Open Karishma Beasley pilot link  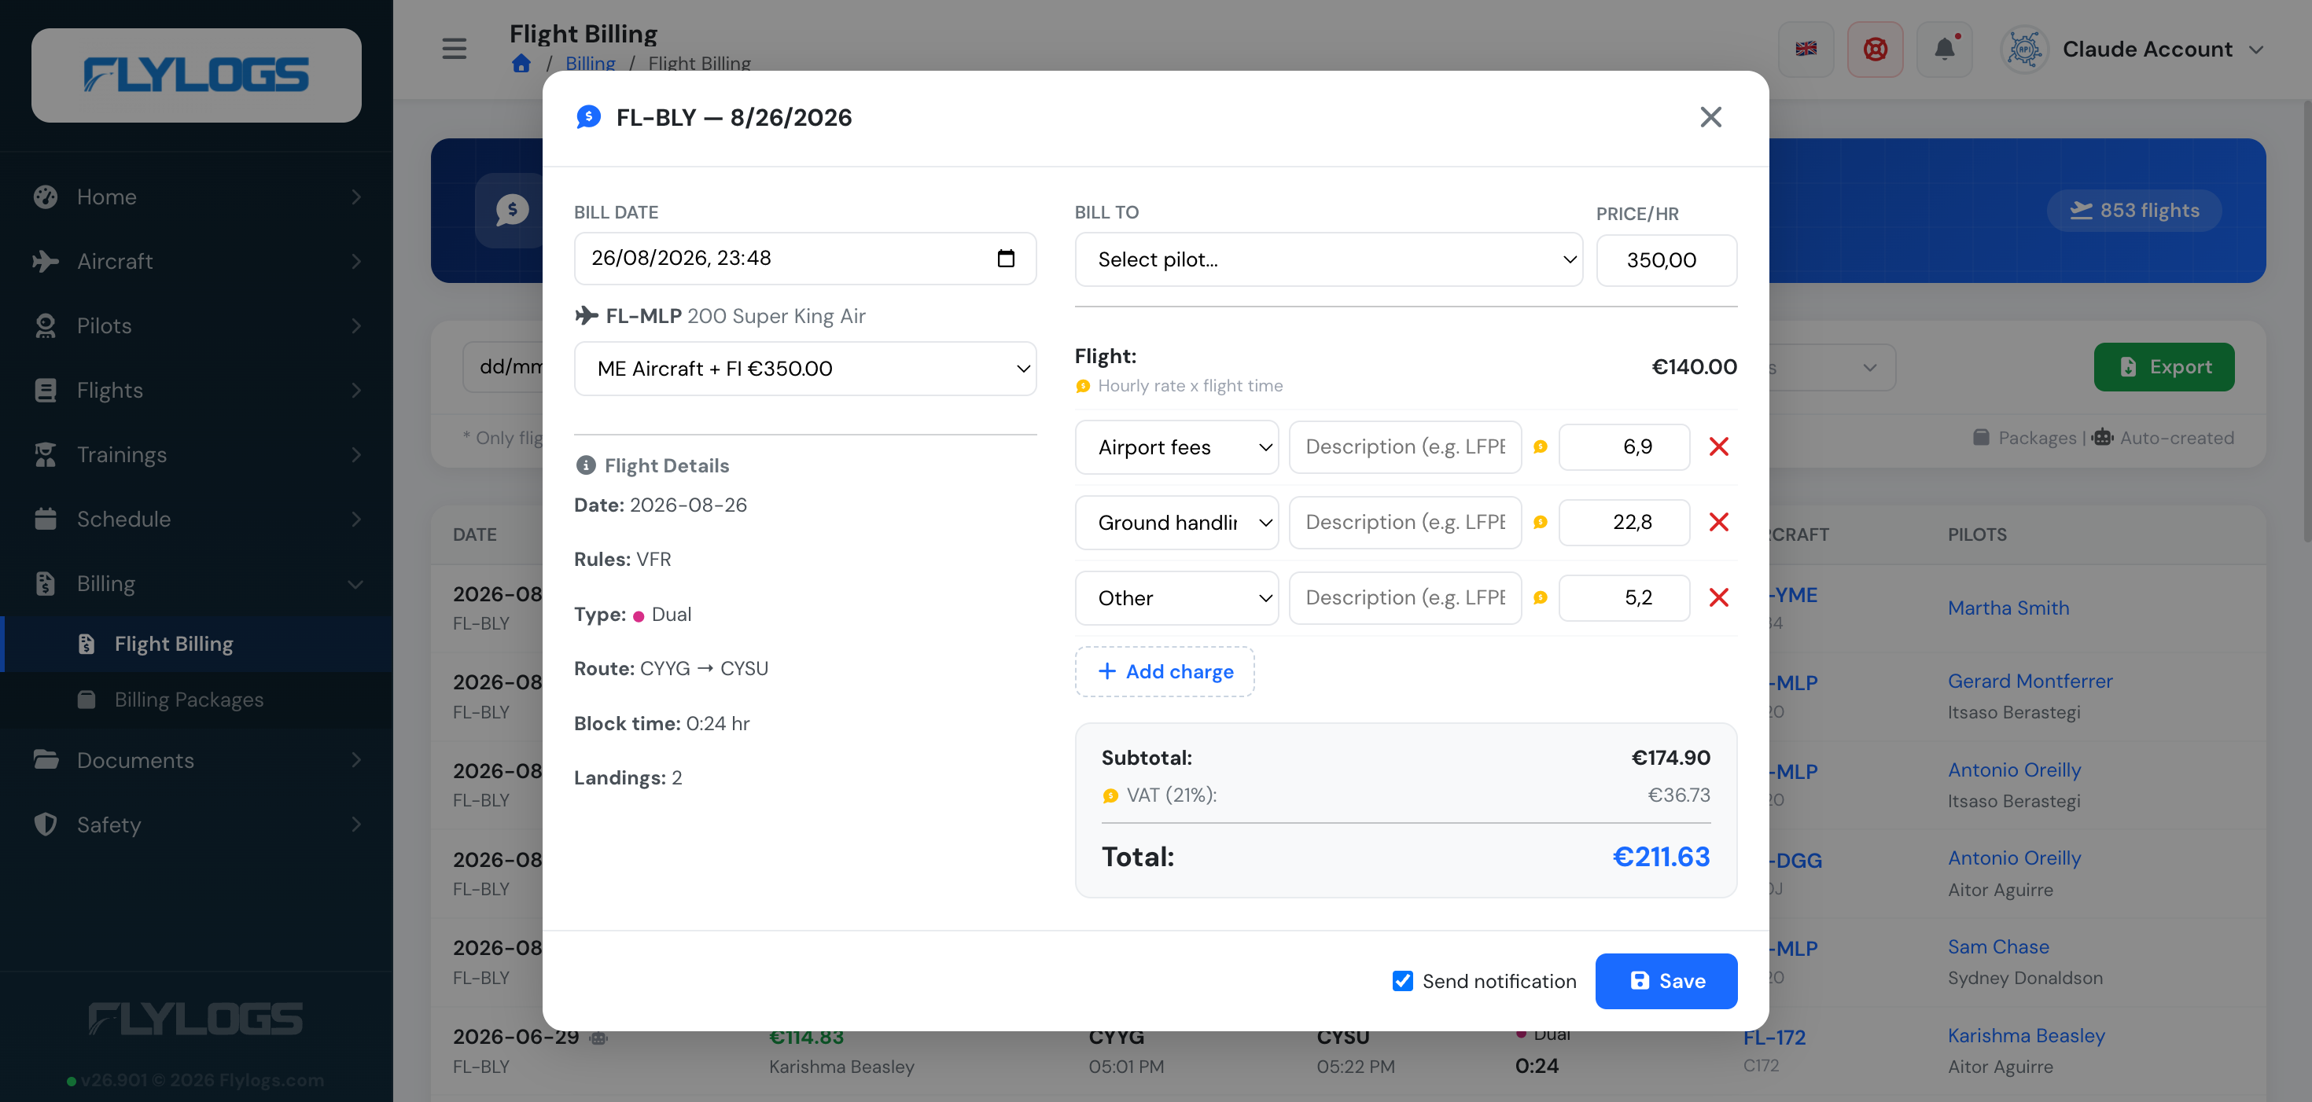[2026, 1036]
